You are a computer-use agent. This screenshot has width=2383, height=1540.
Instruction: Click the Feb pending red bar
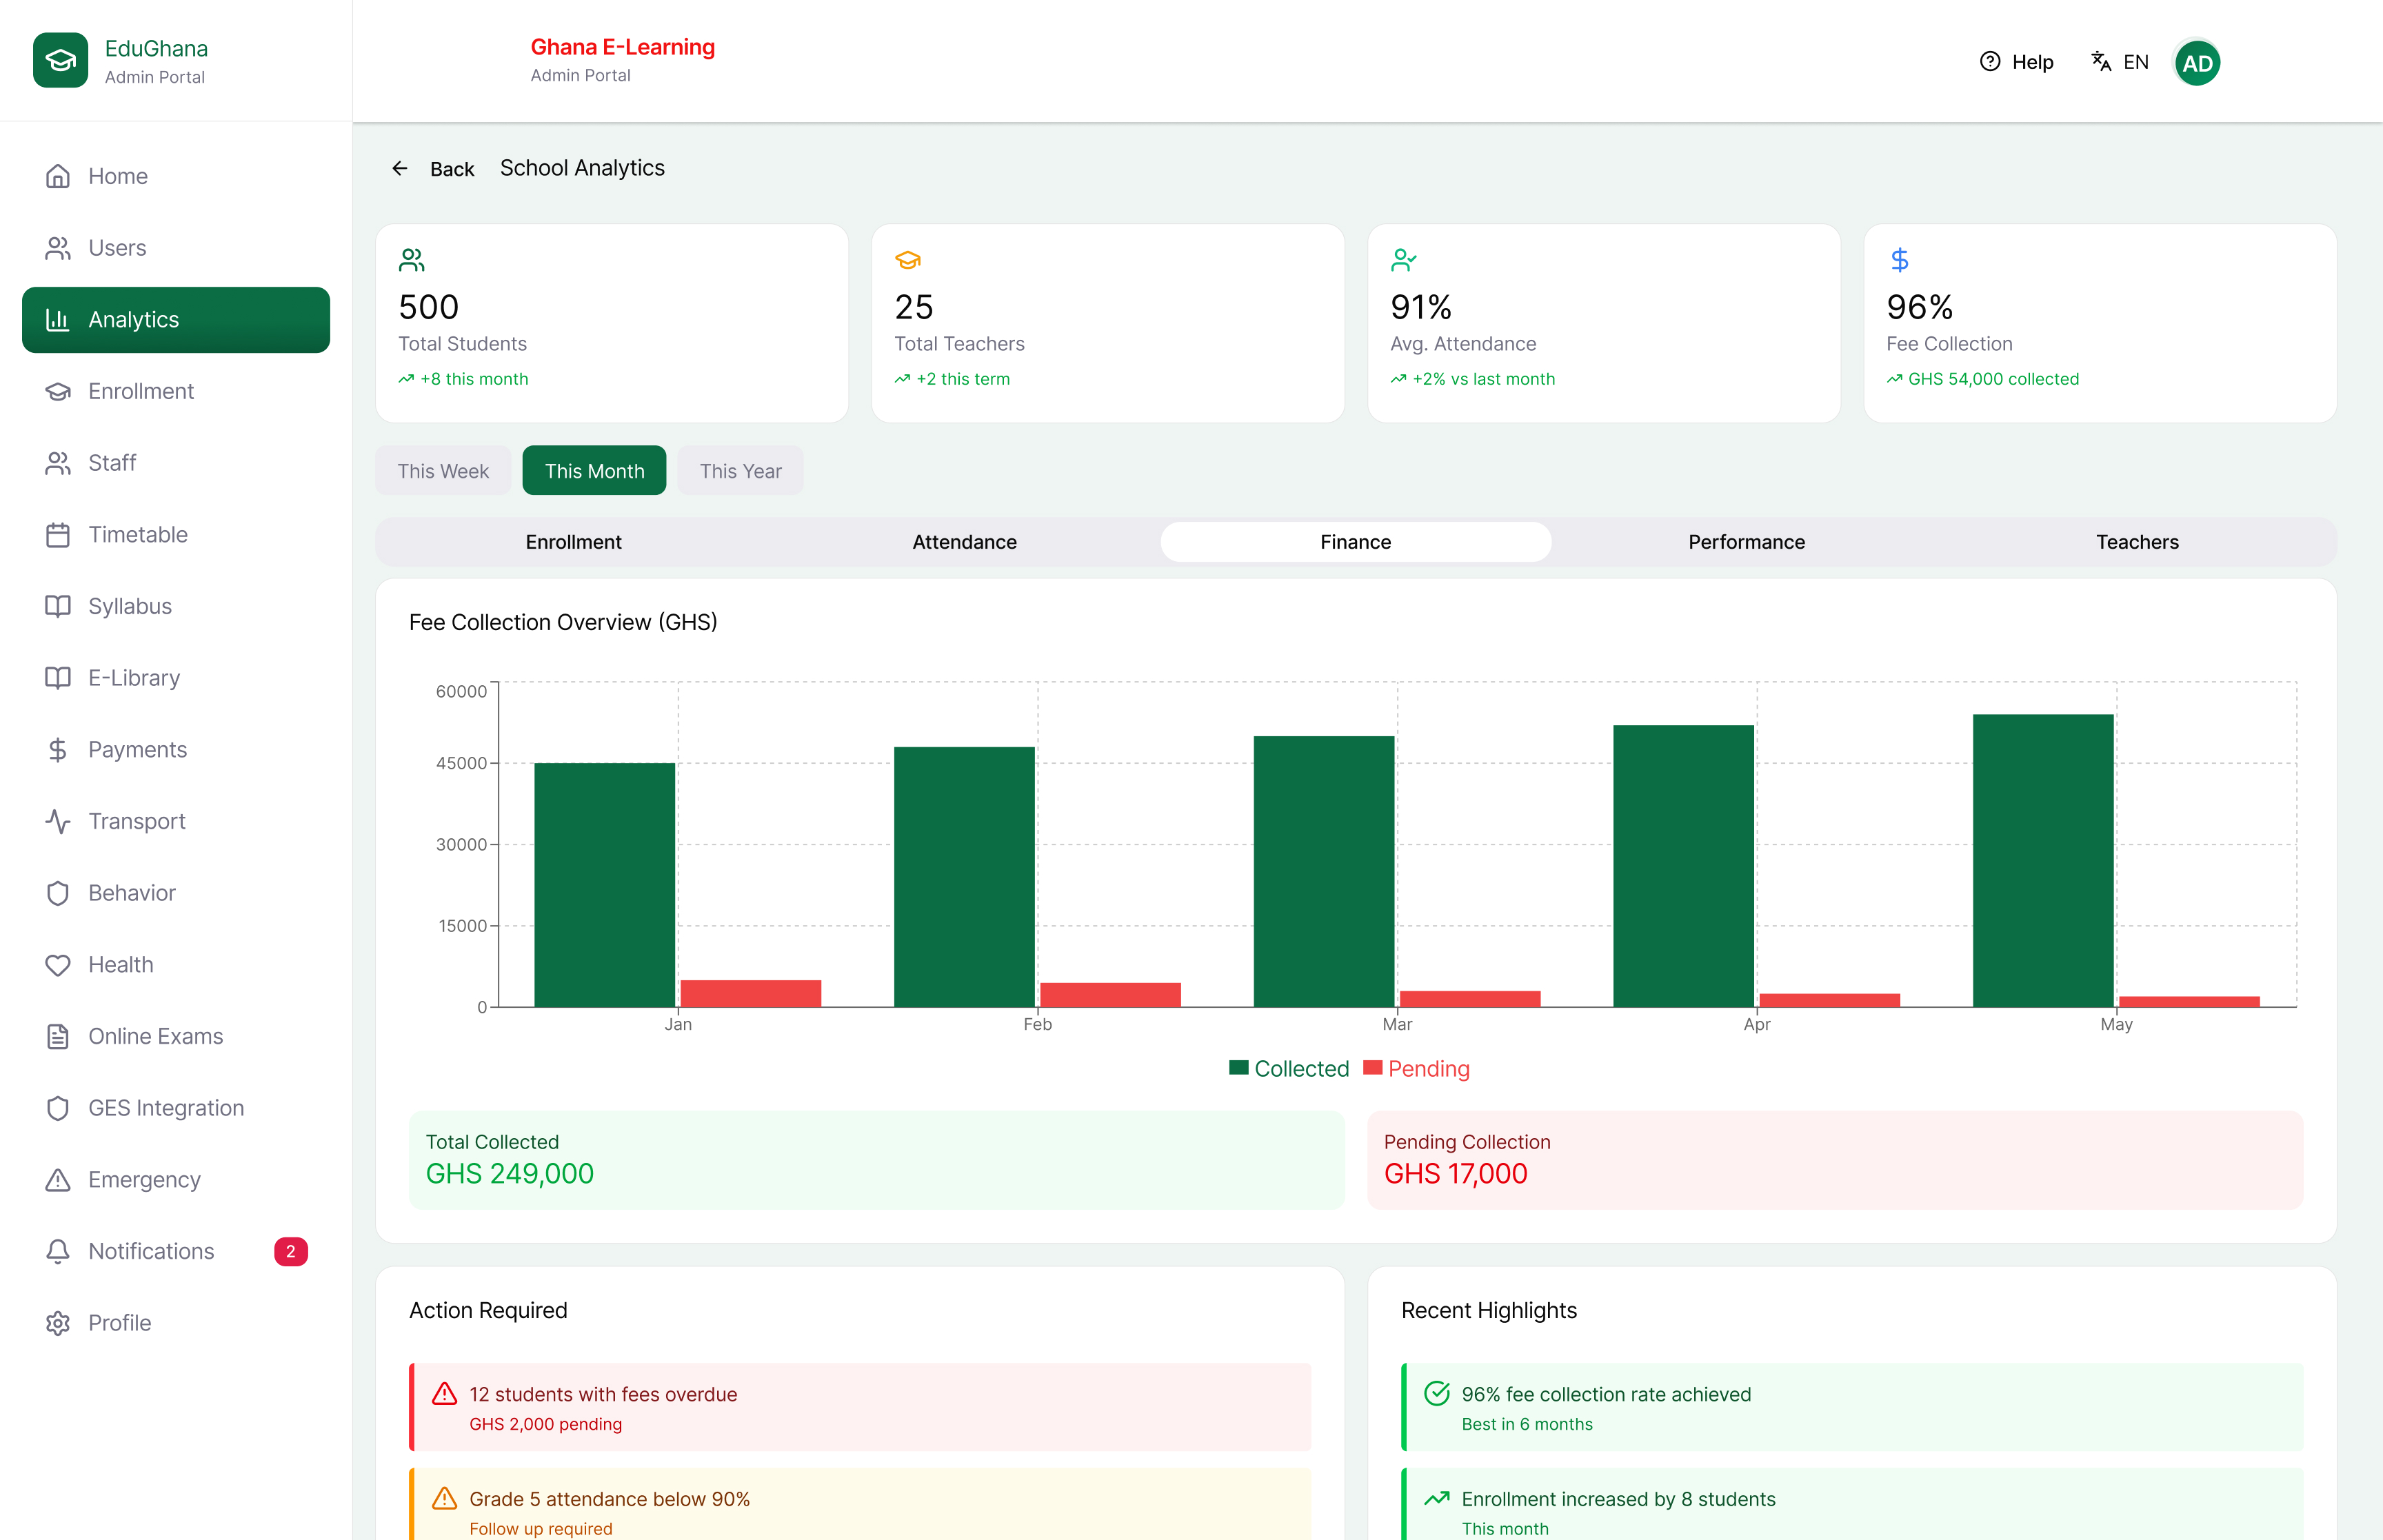point(1110,995)
